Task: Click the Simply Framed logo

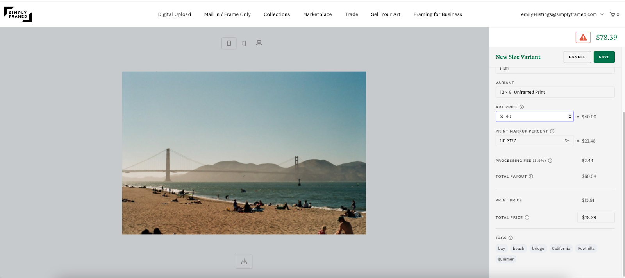Action: tap(18, 14)
